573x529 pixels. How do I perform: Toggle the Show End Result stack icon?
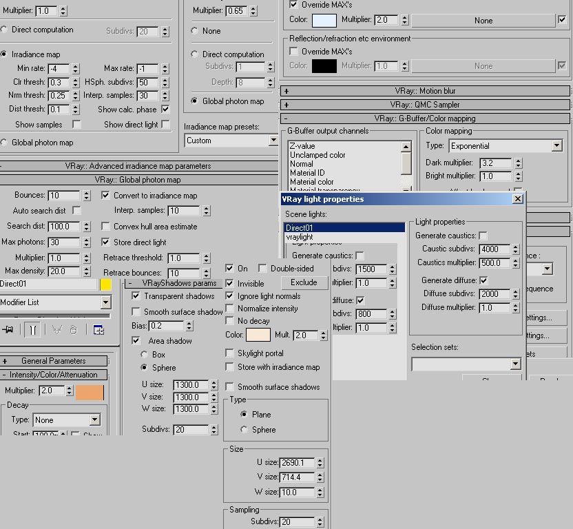tap(32, 330)
